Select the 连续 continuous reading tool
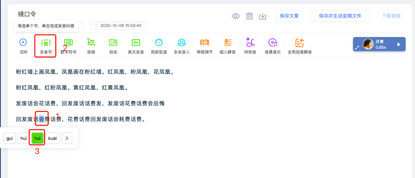 (91, 46)
